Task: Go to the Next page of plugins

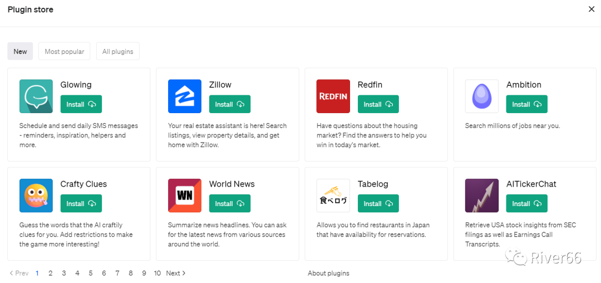Action: pos(176,273)
